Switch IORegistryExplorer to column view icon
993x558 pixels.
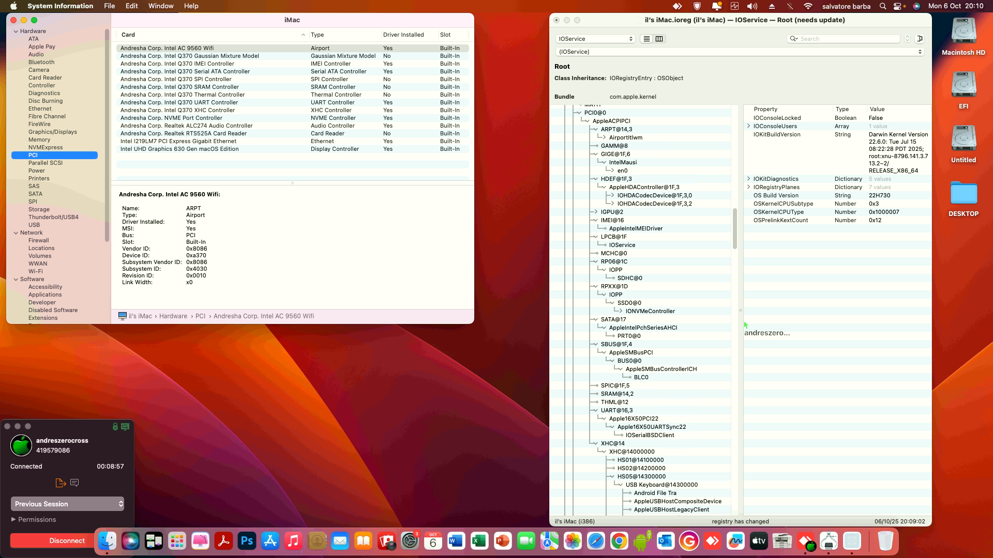coord(659,39)
